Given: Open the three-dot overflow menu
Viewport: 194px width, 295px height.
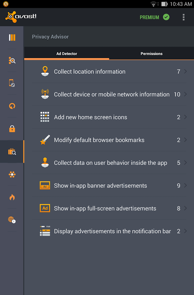Looking at the screenshot, I should pos(184,17).
